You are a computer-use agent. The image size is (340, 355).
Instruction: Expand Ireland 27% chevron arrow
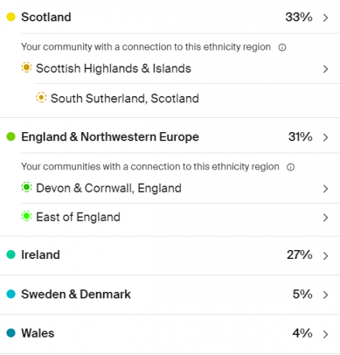tap(325, 256)
